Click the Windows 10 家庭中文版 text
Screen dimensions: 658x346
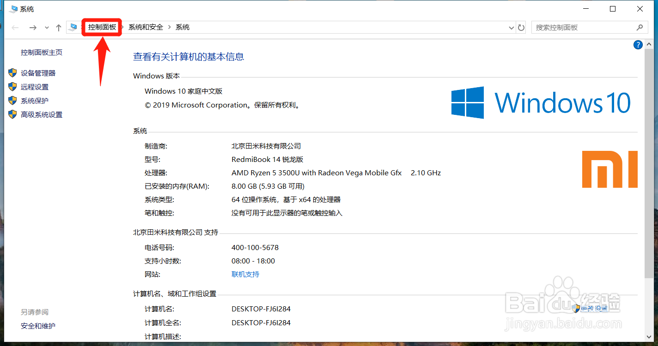[x=183, y=91]
